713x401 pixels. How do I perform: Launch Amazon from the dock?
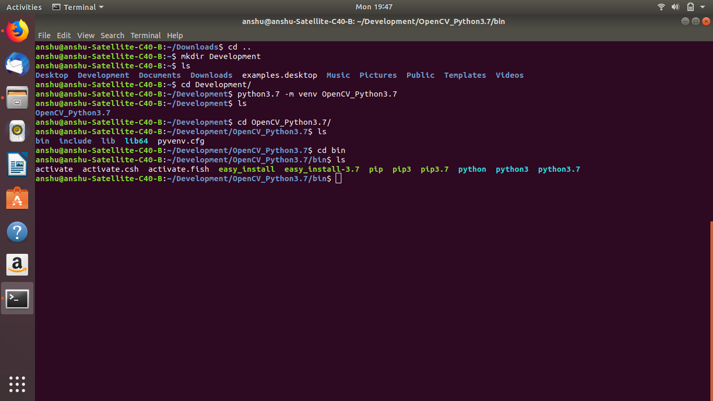click(x=17, y=265)
